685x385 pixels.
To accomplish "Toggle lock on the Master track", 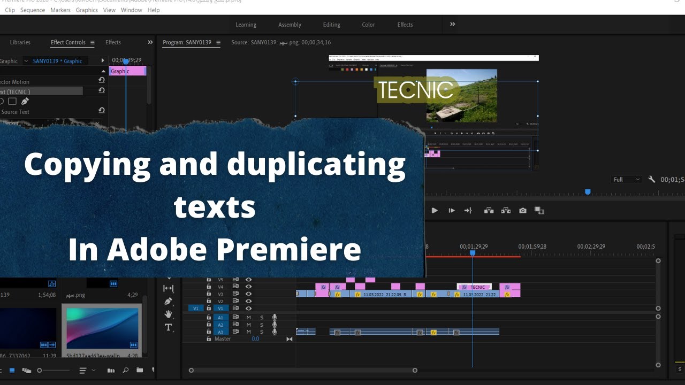I will click(x=209, y=339).
